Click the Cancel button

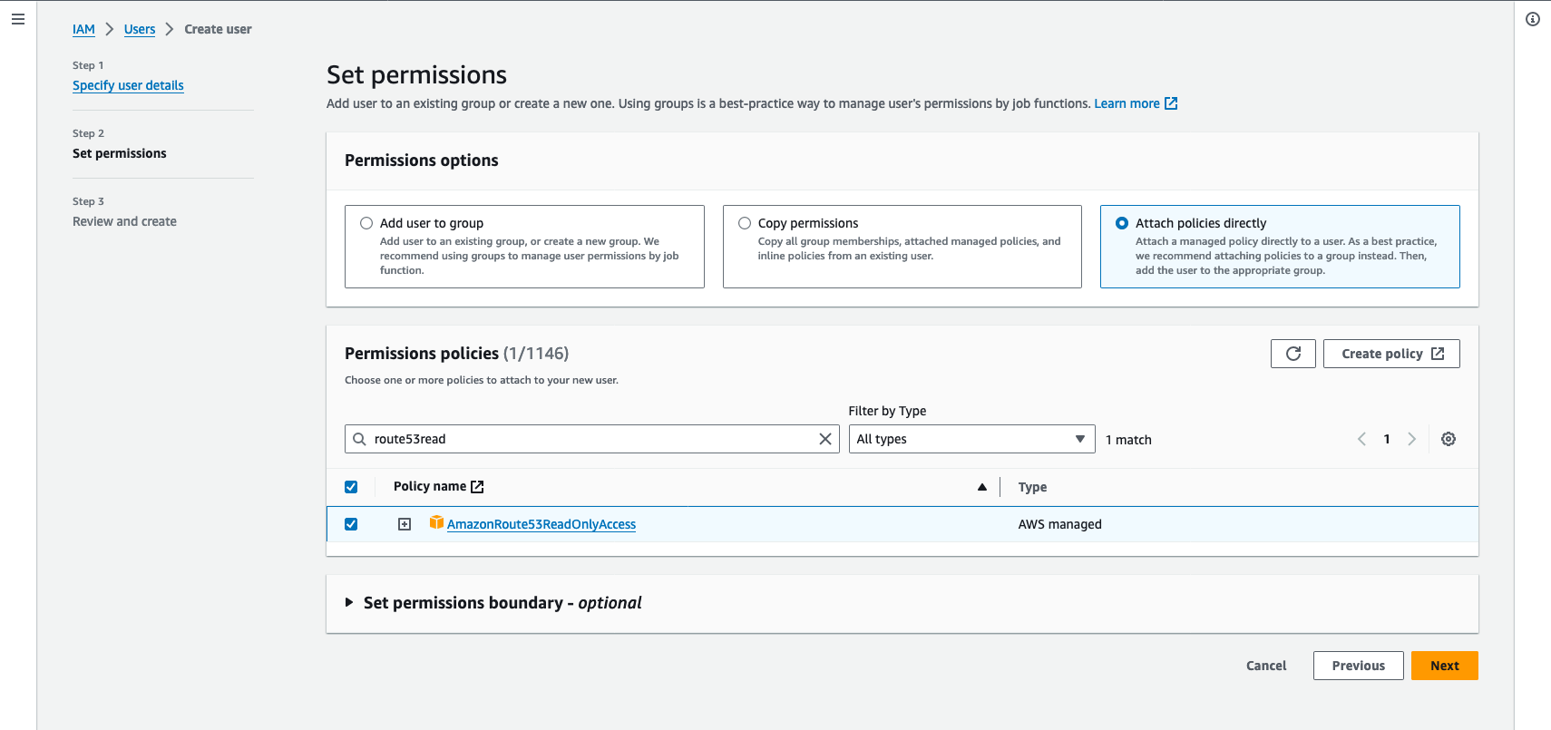[1266, 666]
